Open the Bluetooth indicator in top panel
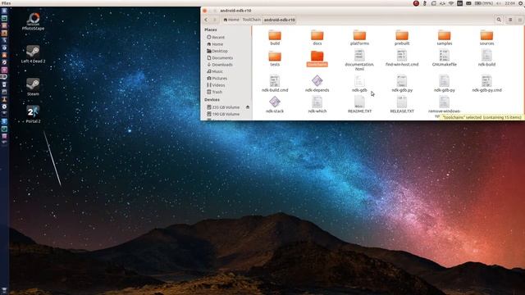 (425, 3)
